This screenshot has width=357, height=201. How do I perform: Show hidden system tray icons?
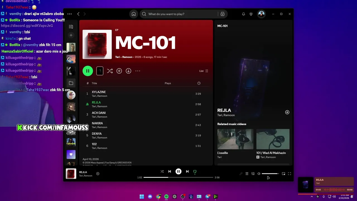(312, 197)
